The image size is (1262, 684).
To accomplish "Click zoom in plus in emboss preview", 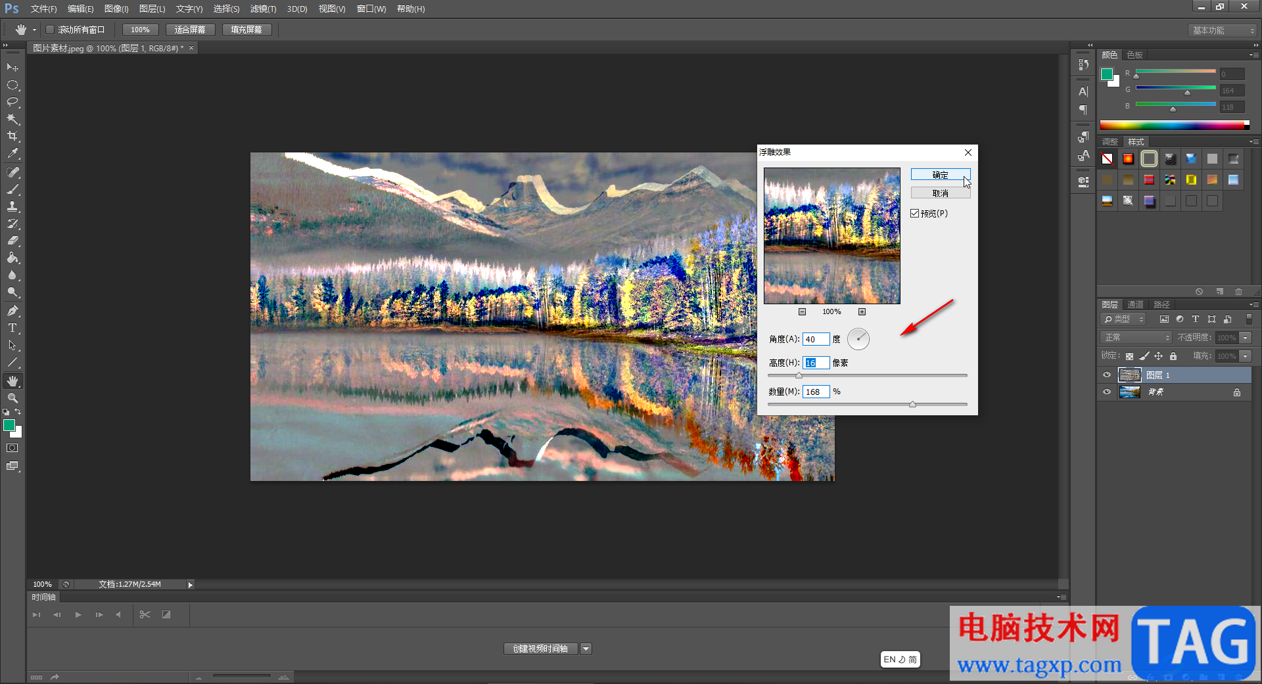I will (x=862, y=312).
